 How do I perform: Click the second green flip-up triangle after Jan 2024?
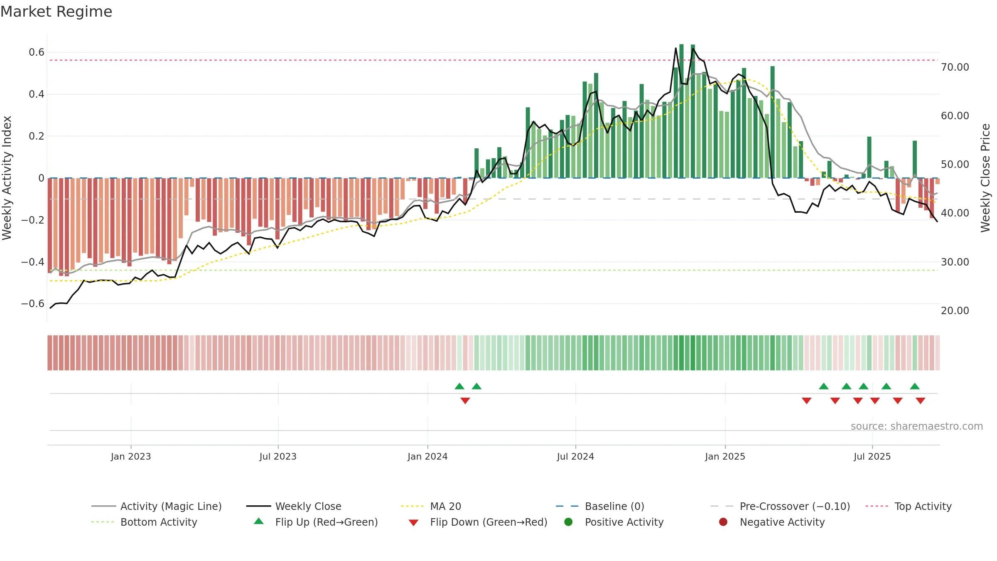pyautogui.click(x=476, y=386)
